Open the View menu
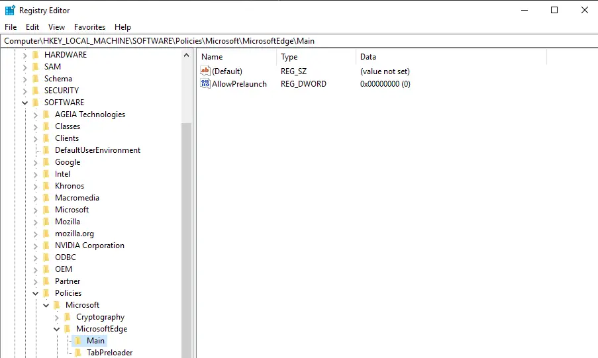This screenshot has width=598, height=358. point(56,27)
